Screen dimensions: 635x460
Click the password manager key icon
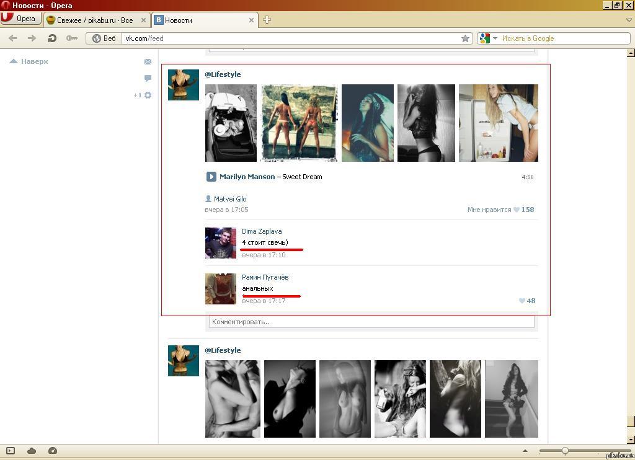pyautogui.click(x=72, y=38)
